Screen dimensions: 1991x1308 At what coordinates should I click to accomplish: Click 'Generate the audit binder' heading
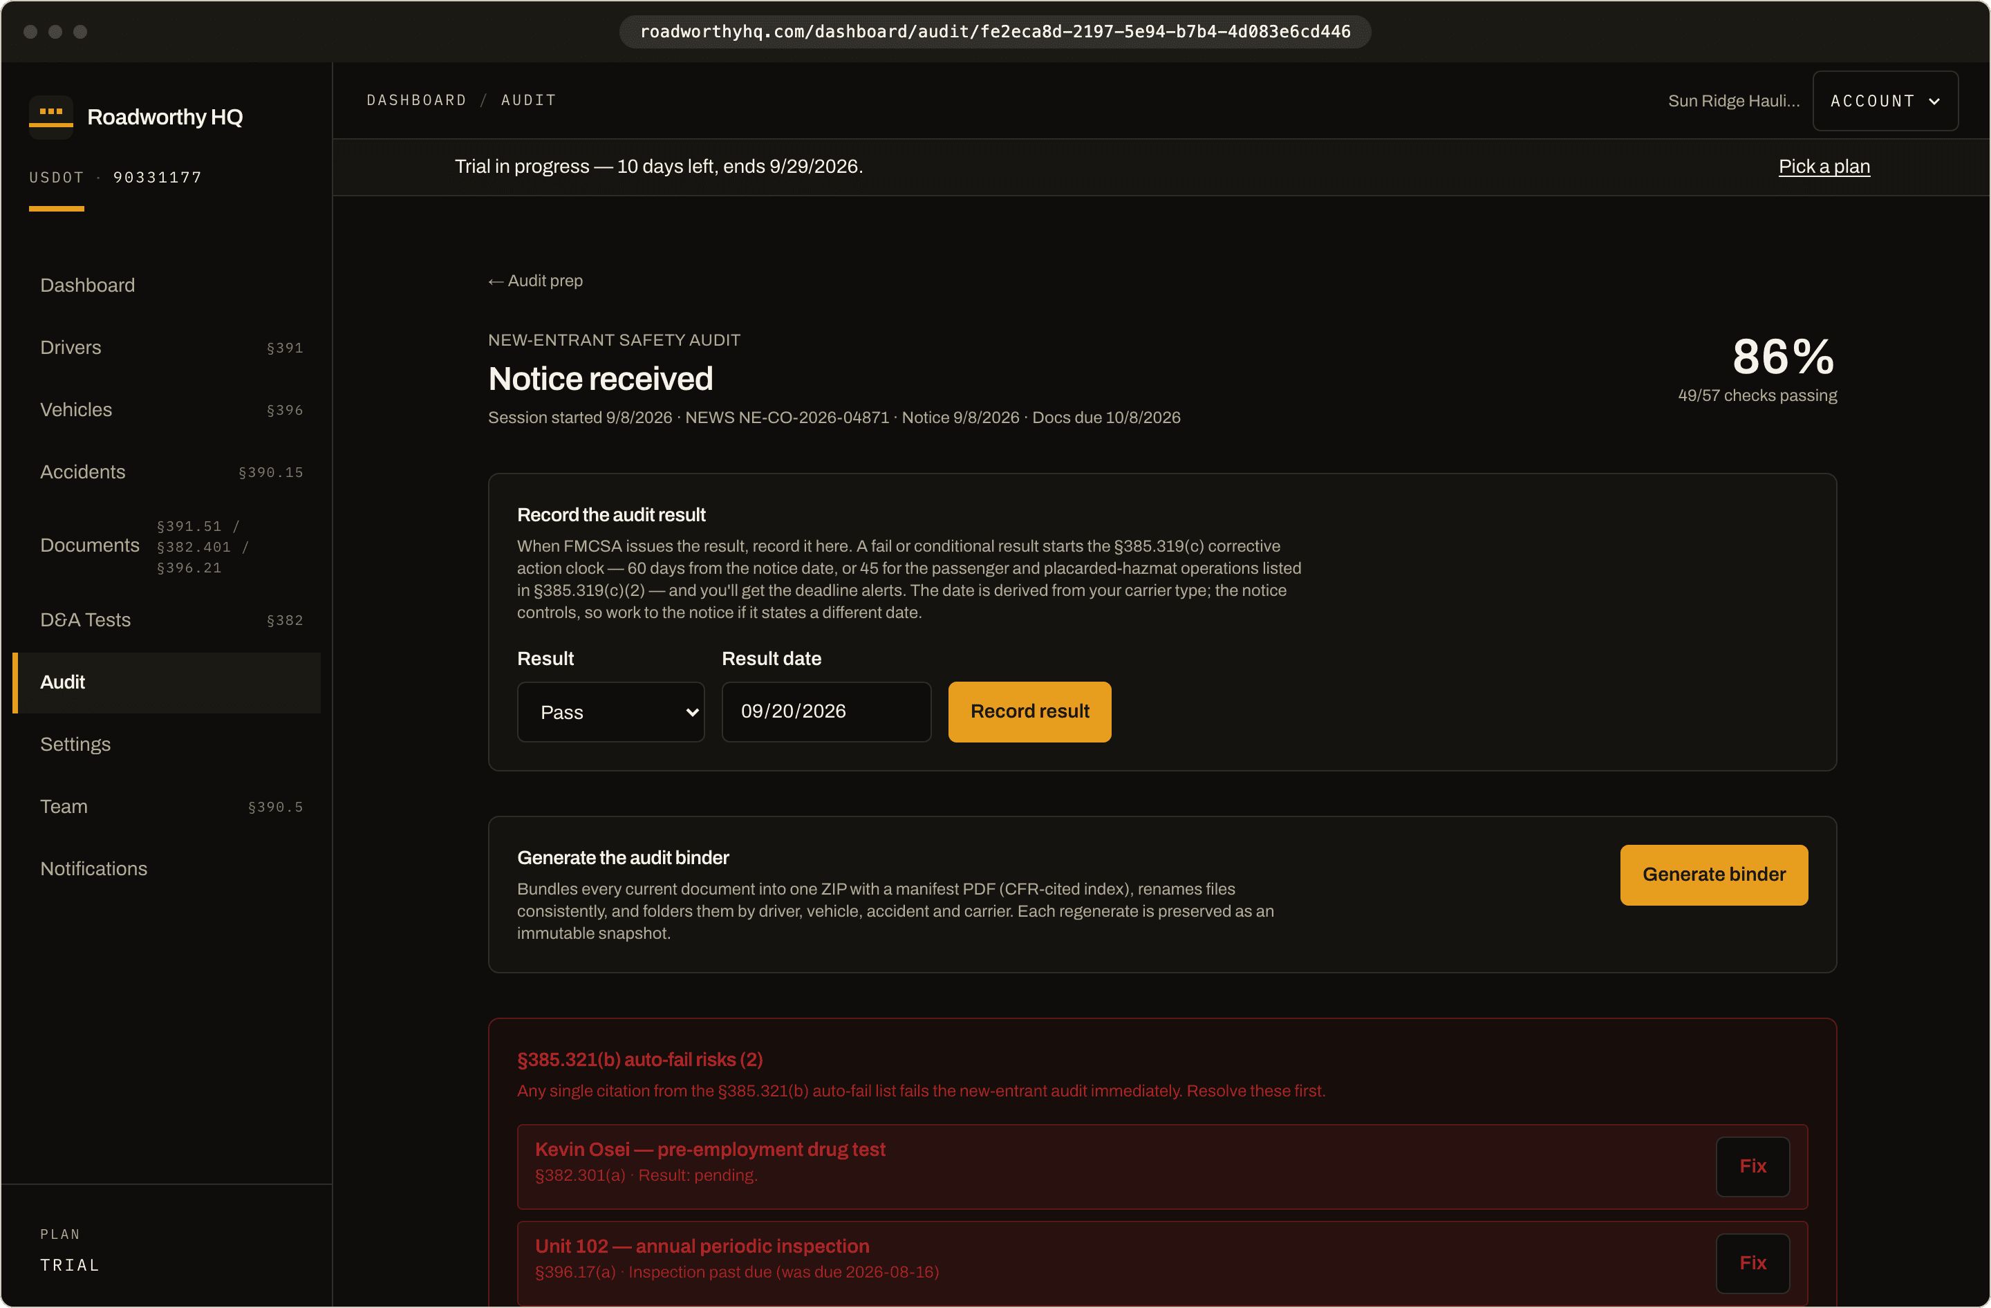[x=622, y=858]
